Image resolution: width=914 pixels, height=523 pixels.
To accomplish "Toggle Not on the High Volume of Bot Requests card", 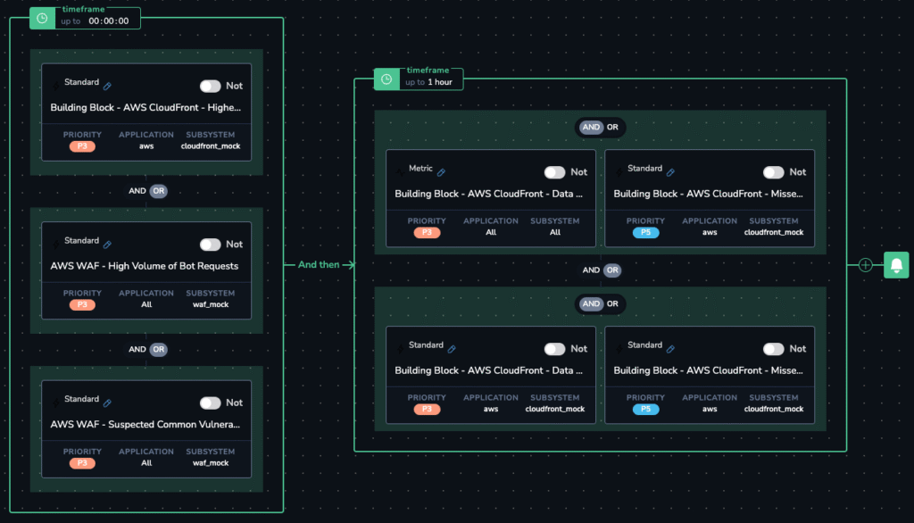I will tap(210, 245).
